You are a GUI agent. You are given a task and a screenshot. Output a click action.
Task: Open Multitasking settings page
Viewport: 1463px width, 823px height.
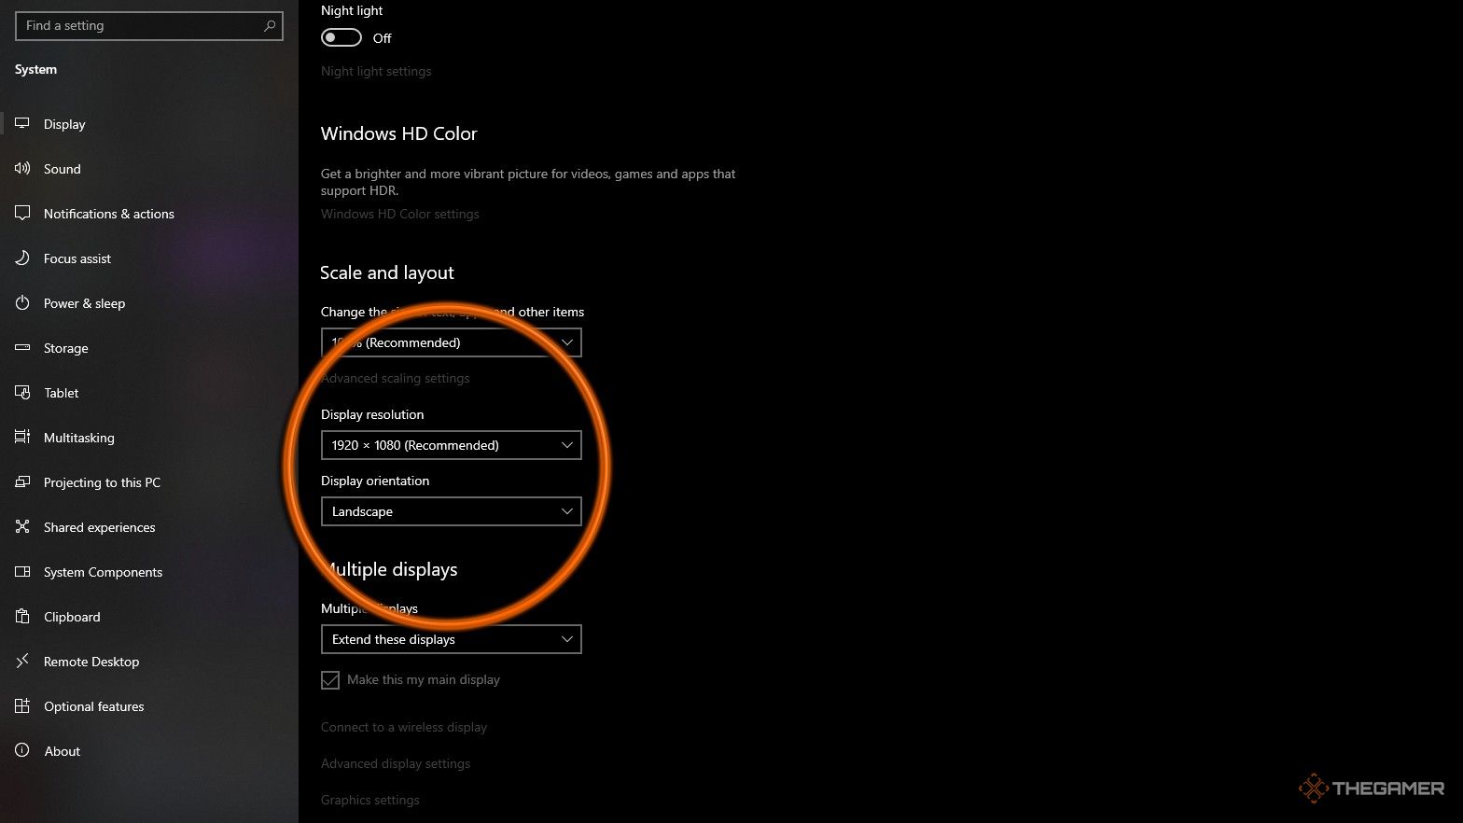149,437
